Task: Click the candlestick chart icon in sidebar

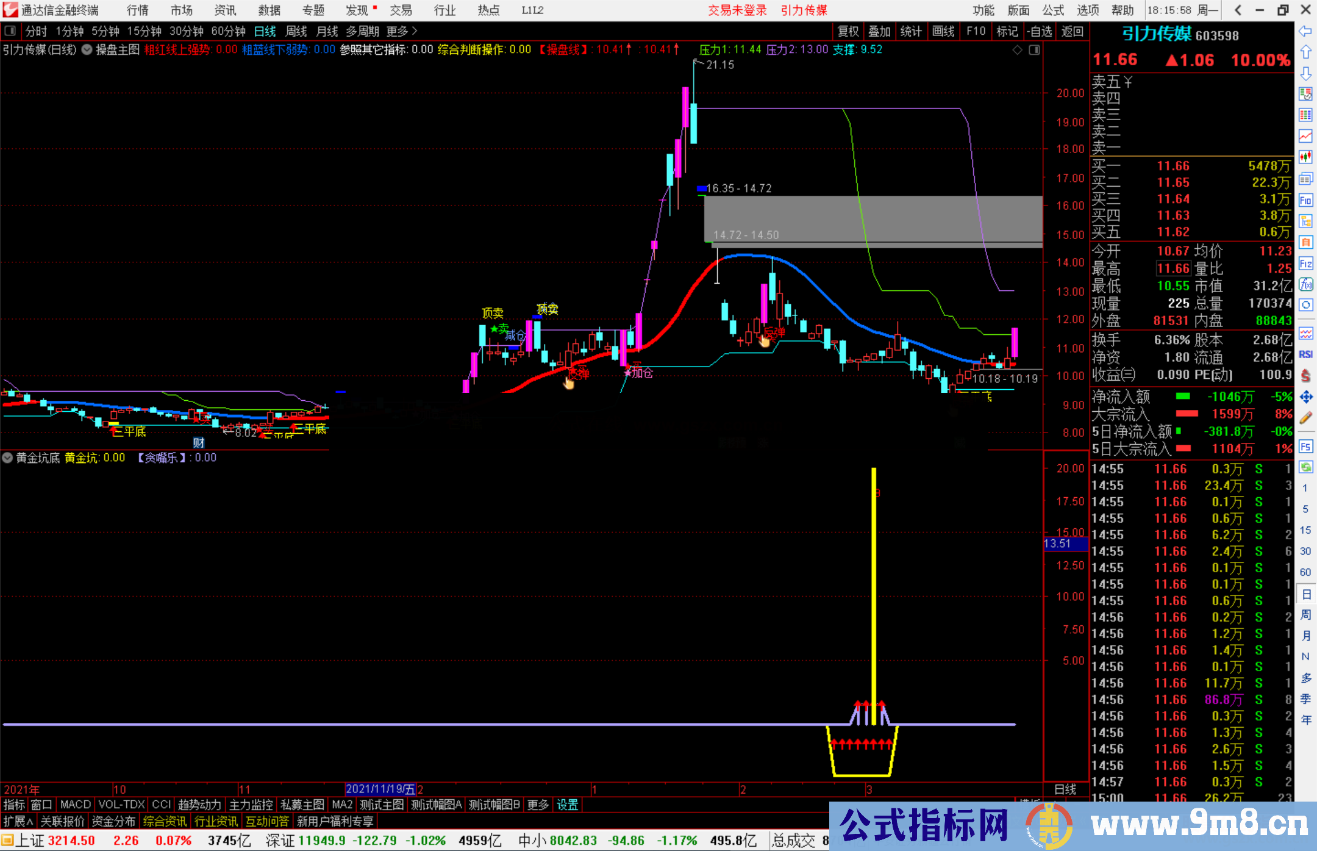Action: (1305, 157)
